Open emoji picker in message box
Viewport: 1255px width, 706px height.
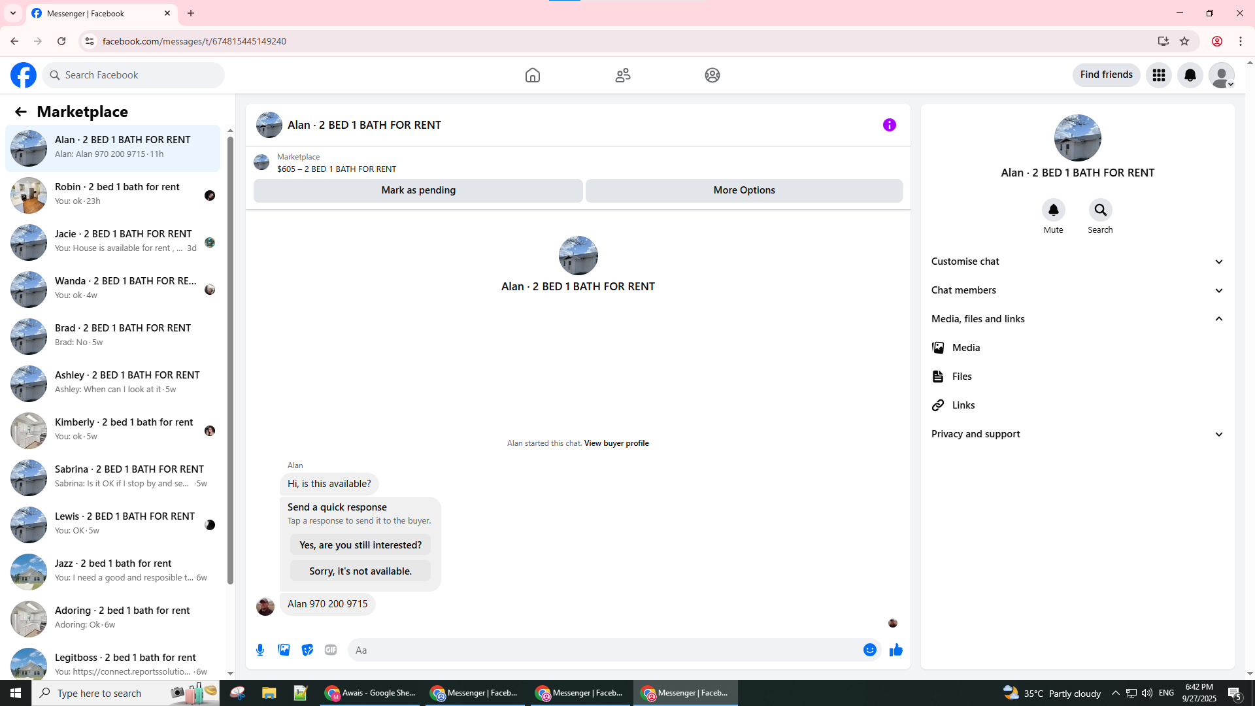tap(869, 650)
